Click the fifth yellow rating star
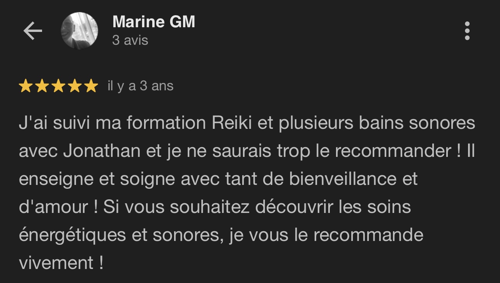Viewport: 500px width, 283px height. coord(91,86)
